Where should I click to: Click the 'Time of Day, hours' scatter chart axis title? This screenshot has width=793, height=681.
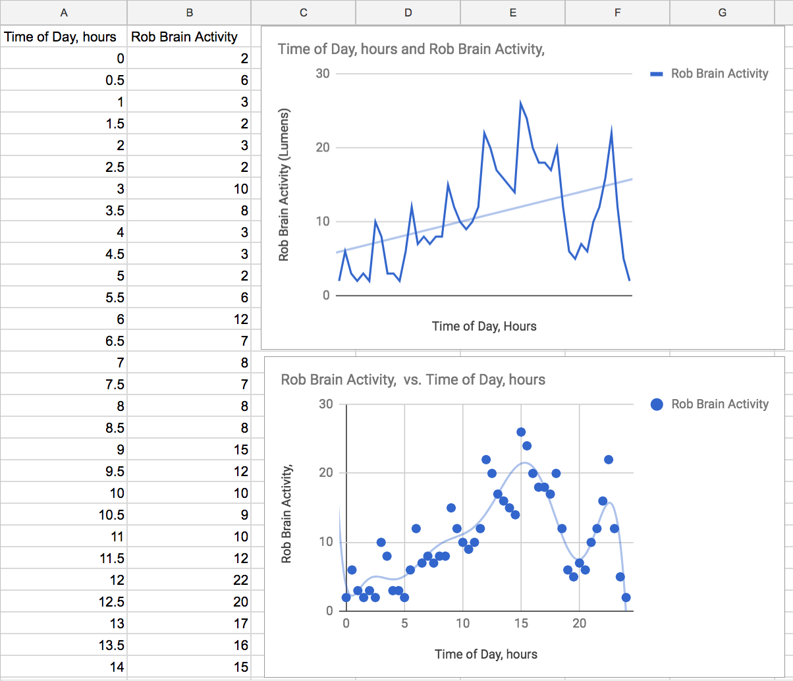[x=485, y=654]
